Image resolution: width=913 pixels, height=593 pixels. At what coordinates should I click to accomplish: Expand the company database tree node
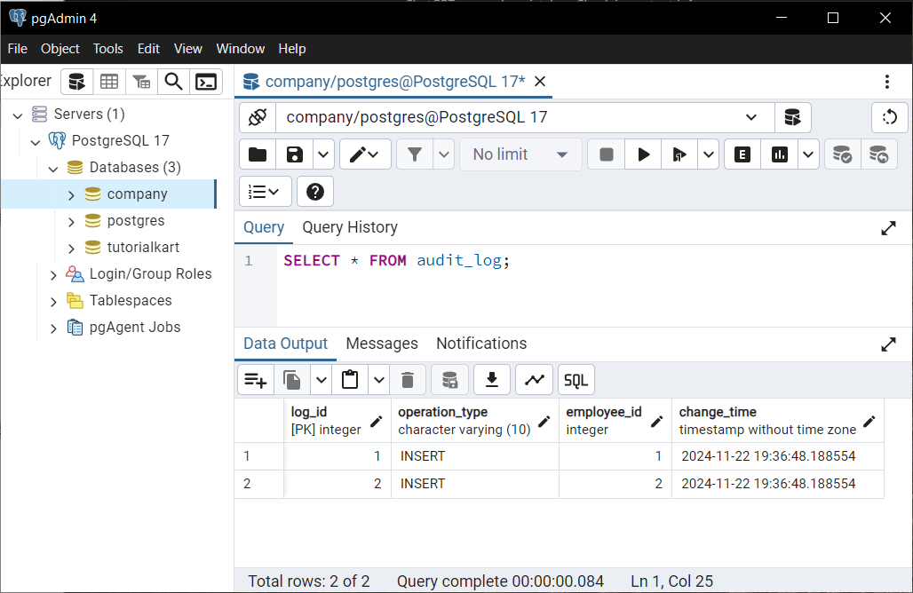coord(71,195)
